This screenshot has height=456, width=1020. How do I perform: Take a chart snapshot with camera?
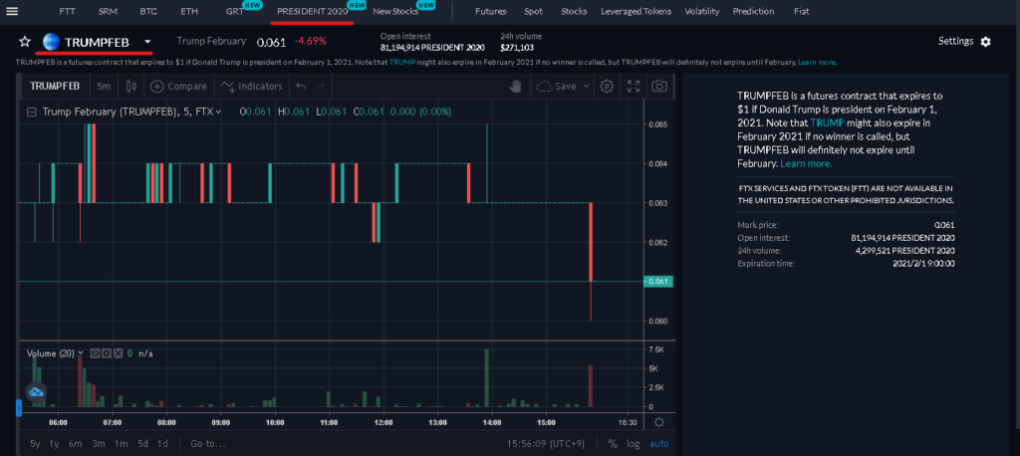659,86
